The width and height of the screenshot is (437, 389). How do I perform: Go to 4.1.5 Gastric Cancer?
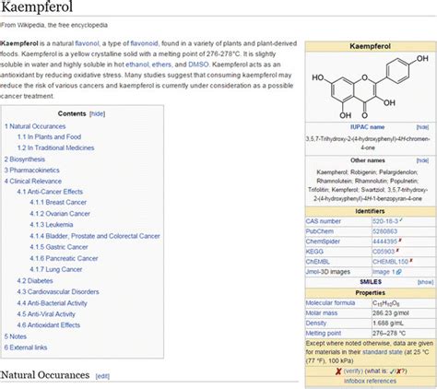coord(59,247)
